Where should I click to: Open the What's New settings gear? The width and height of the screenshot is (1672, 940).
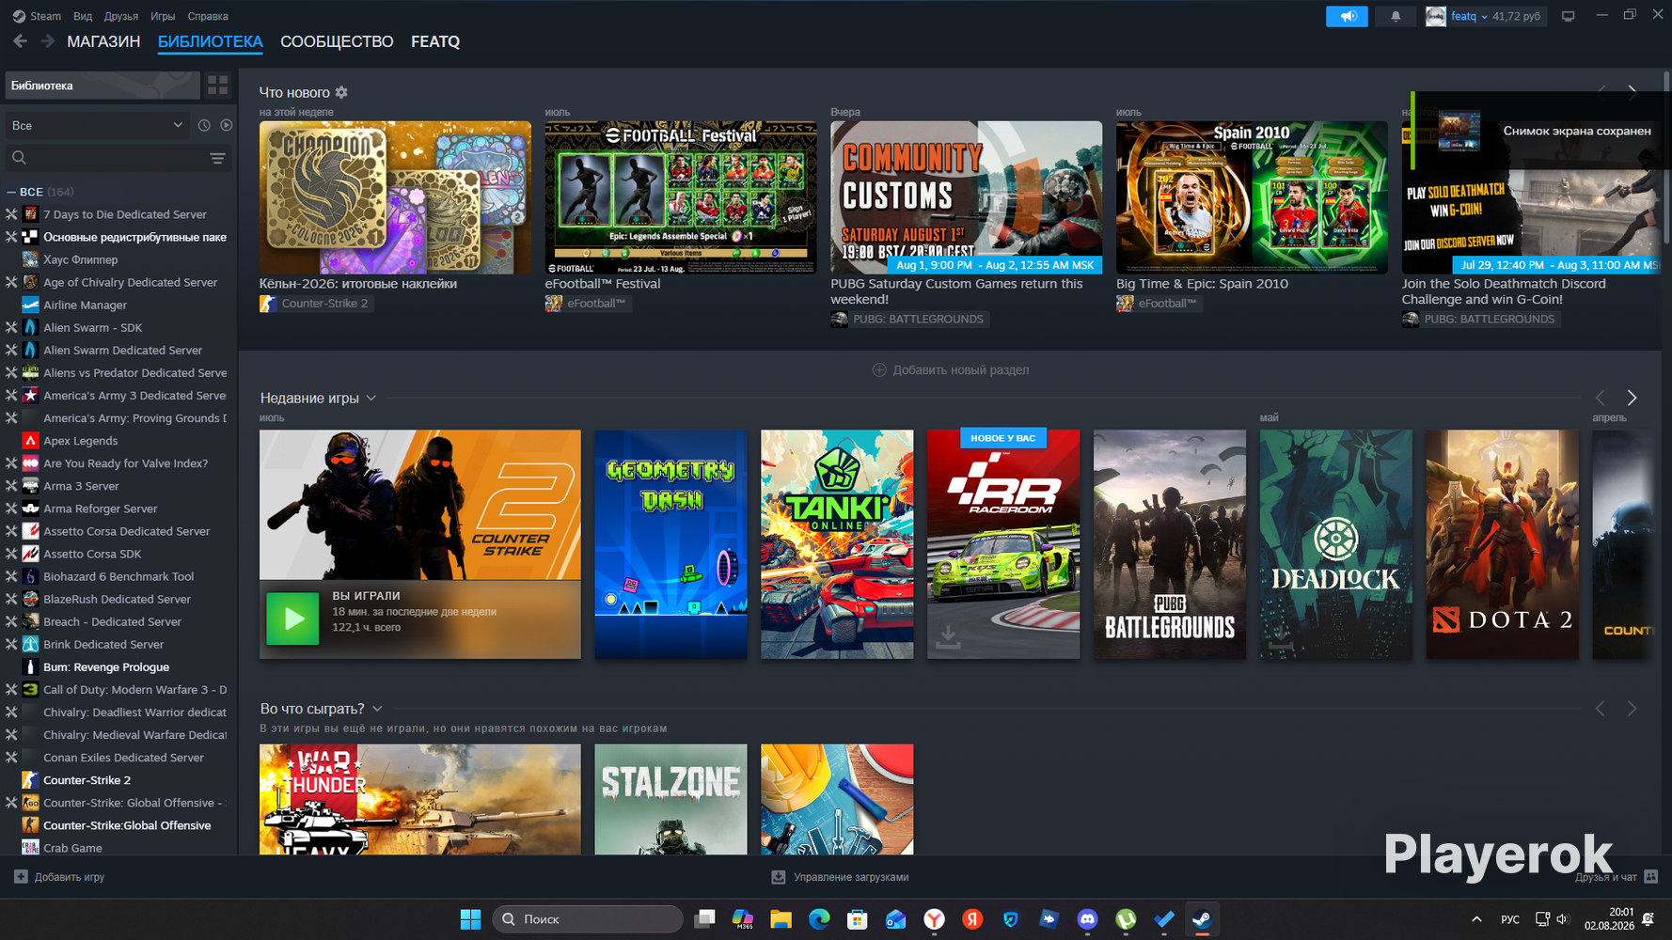(341, 92)
